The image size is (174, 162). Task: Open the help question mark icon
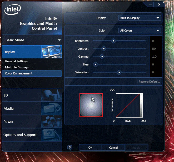[x=70, y=148]
